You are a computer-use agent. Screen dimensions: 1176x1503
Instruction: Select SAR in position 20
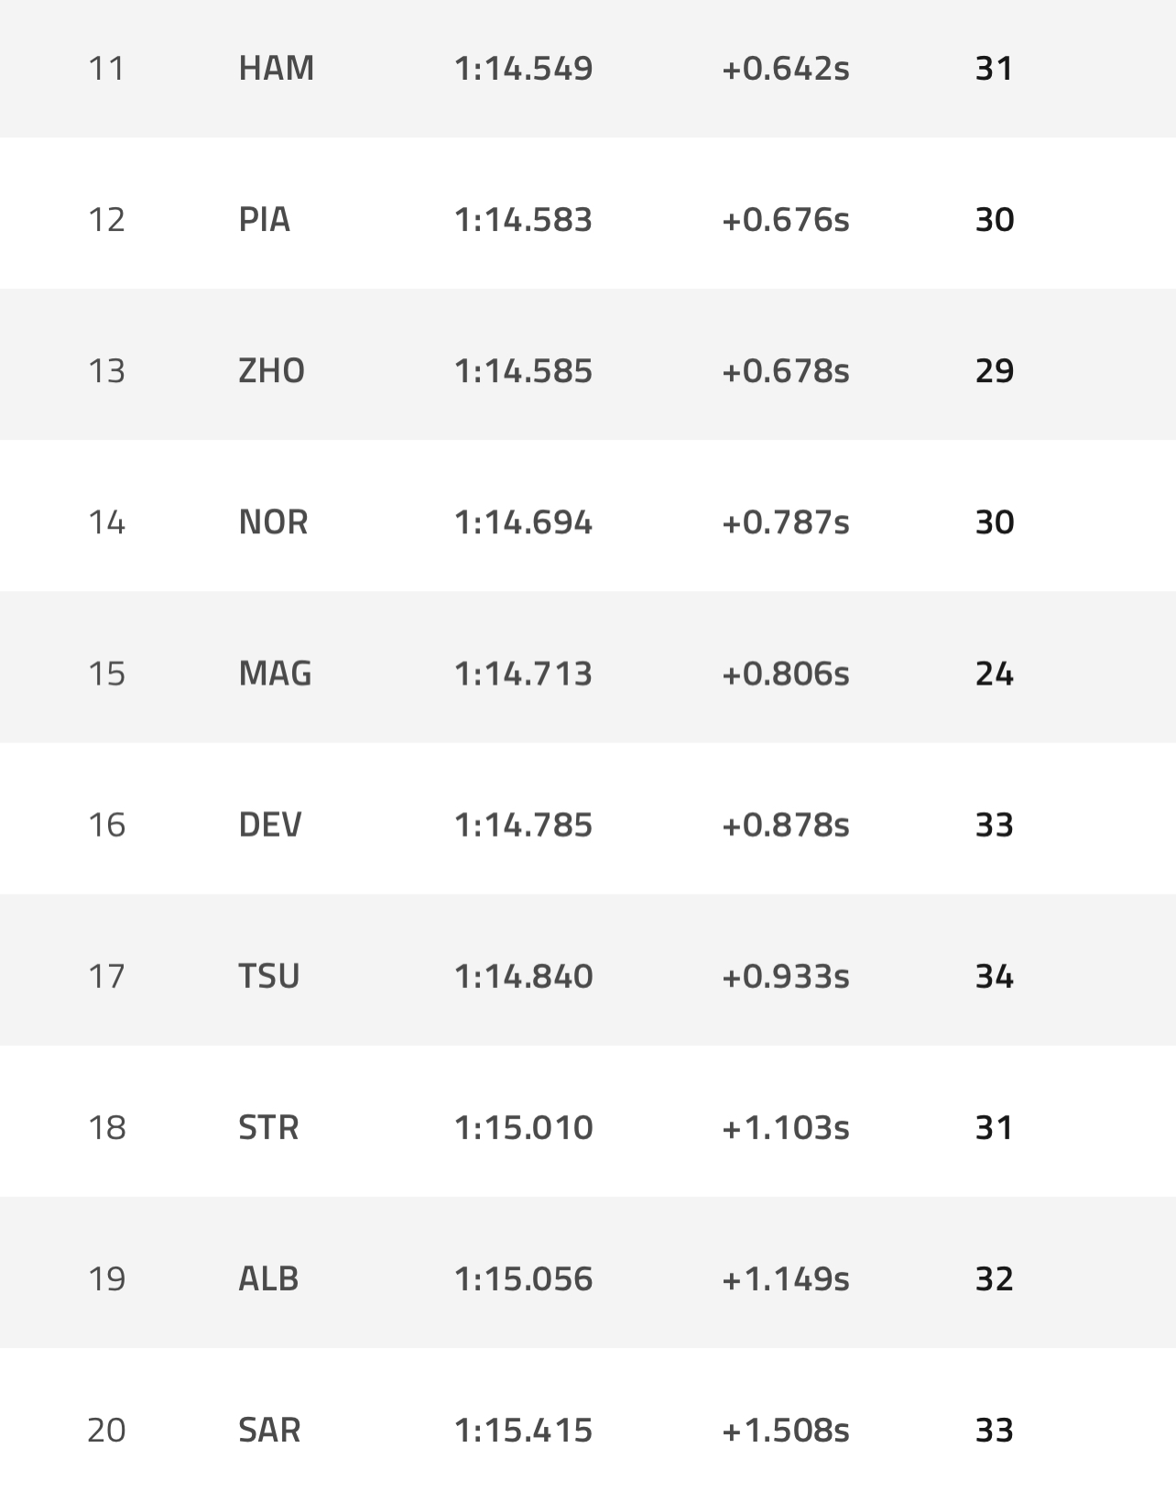click(x=268, y=1430)
